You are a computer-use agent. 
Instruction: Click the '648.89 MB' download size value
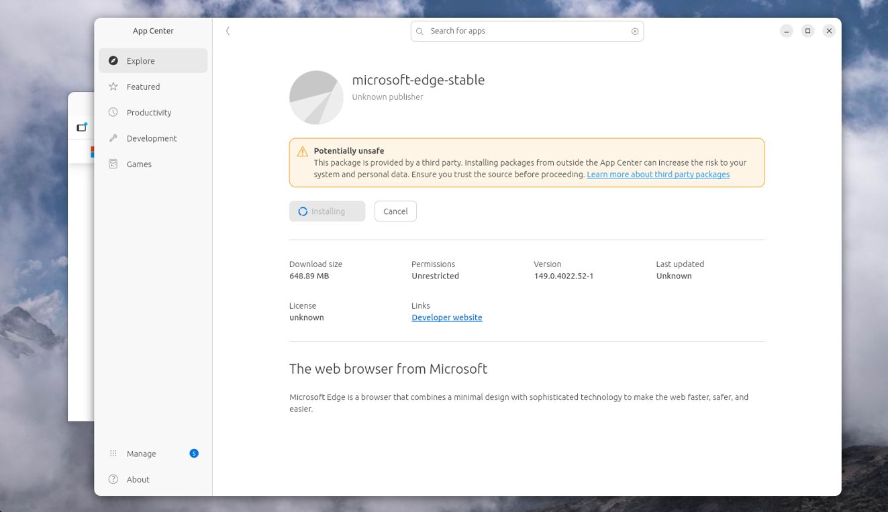click(309, 276)
